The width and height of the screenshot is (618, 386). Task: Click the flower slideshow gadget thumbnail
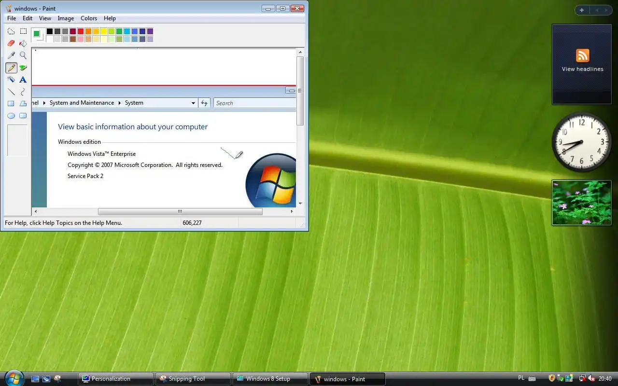tap(582, 203)
